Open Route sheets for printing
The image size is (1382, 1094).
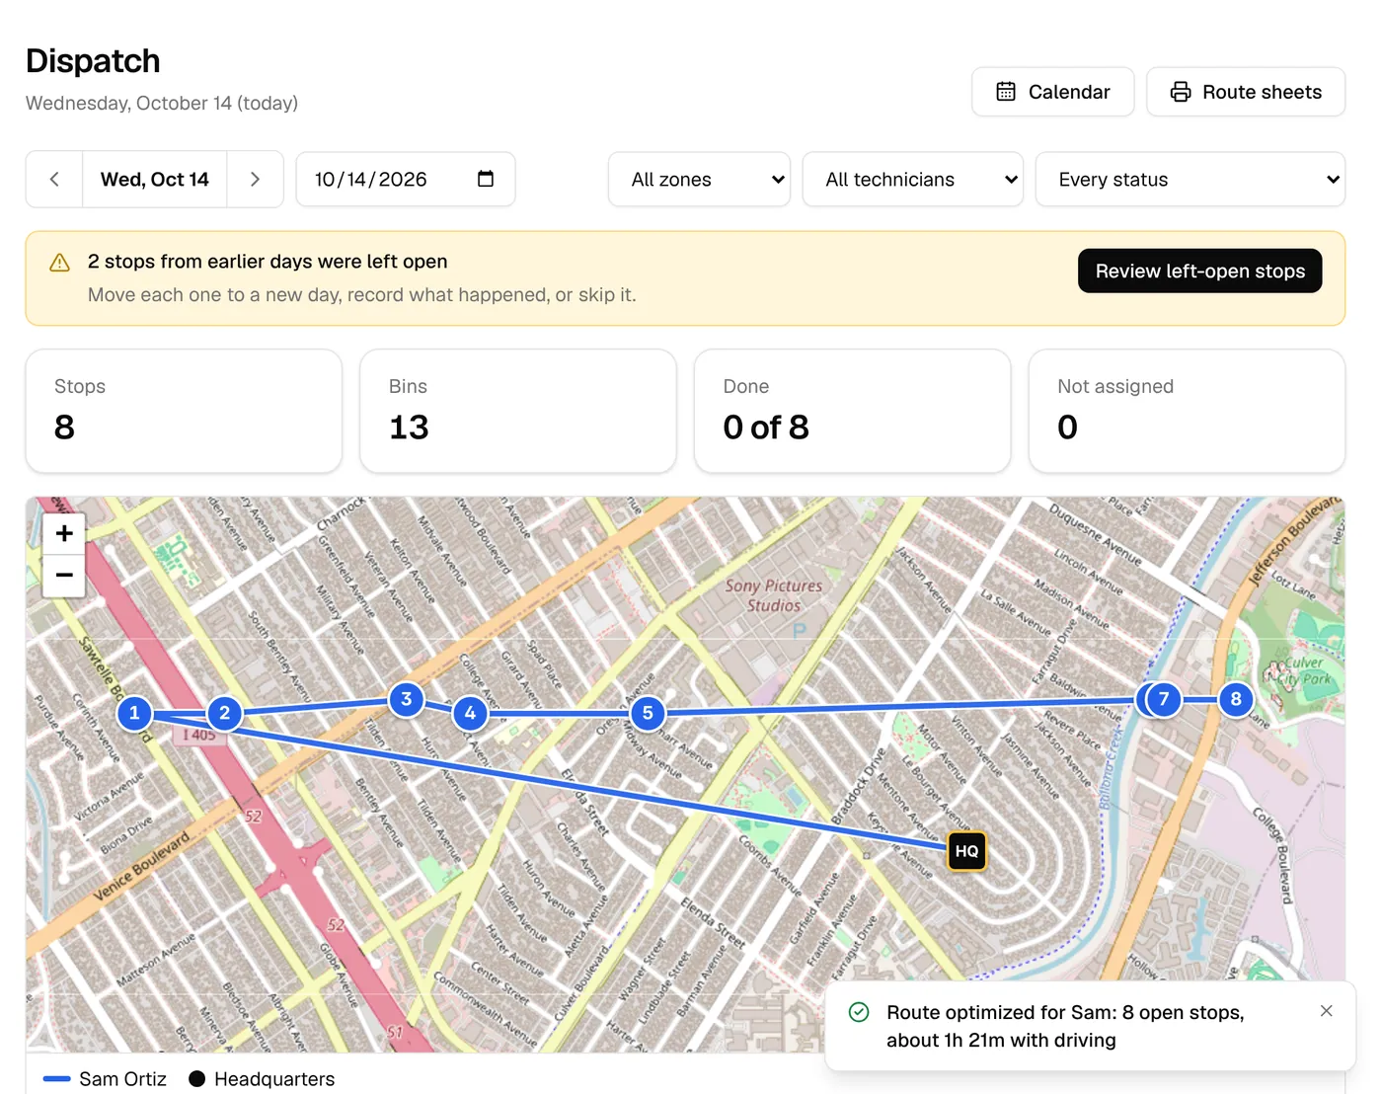pos(1246,92)
